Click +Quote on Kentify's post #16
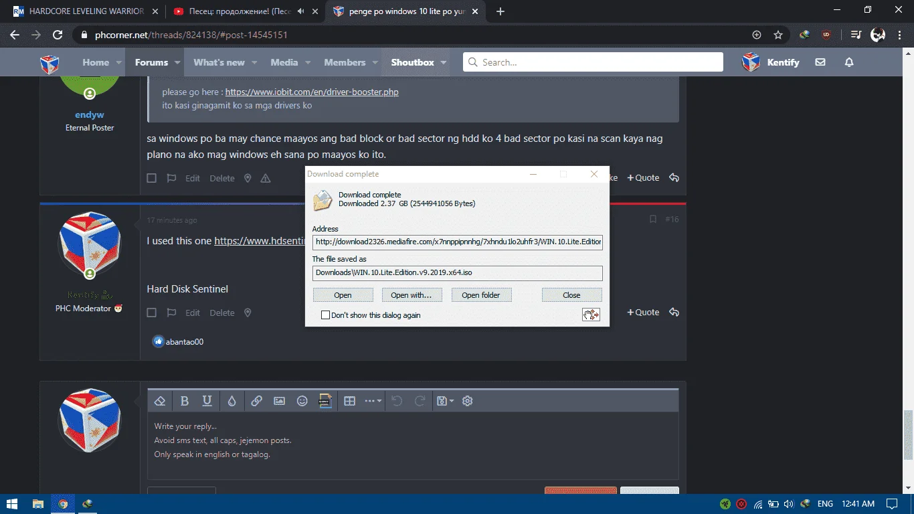This screenshot has width=914, height=514. [643, 313]
